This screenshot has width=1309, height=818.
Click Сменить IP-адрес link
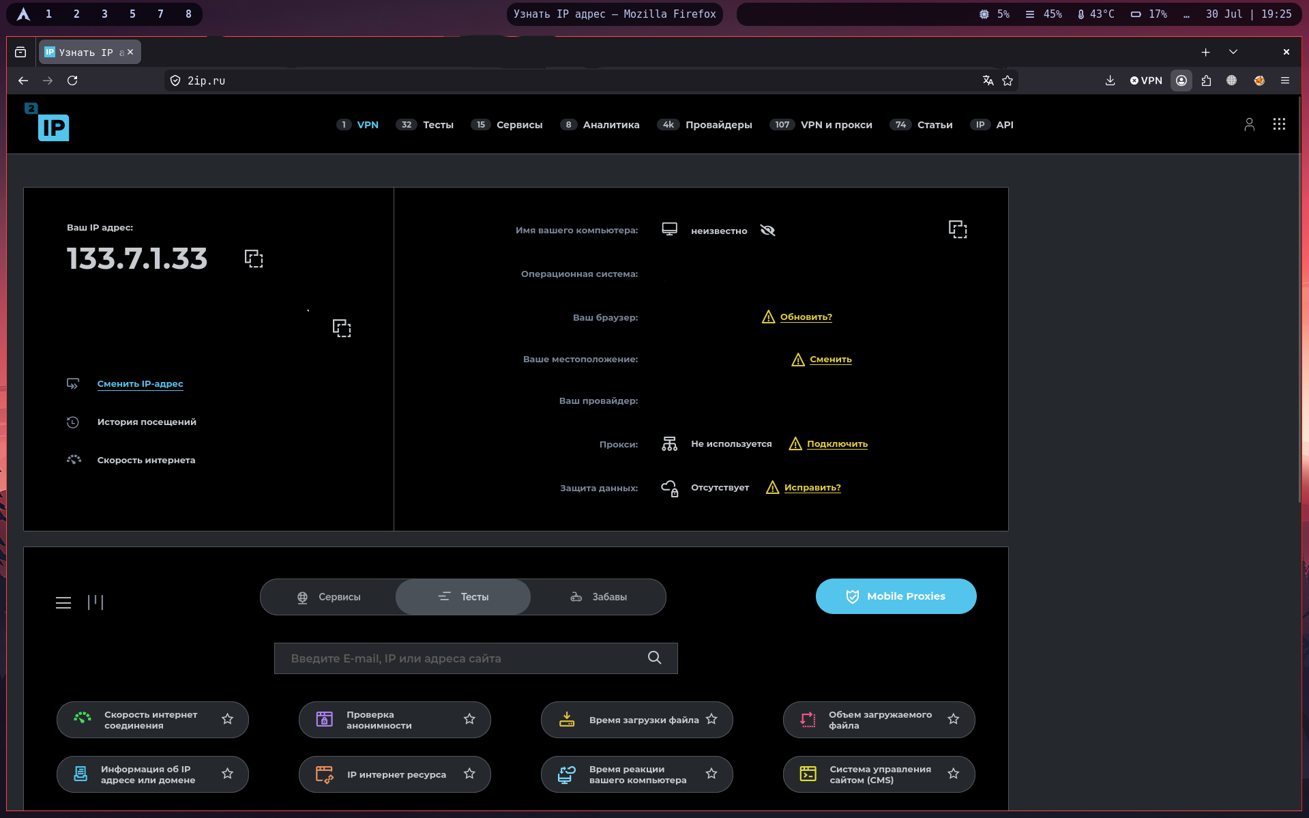[x=140, y=384]
